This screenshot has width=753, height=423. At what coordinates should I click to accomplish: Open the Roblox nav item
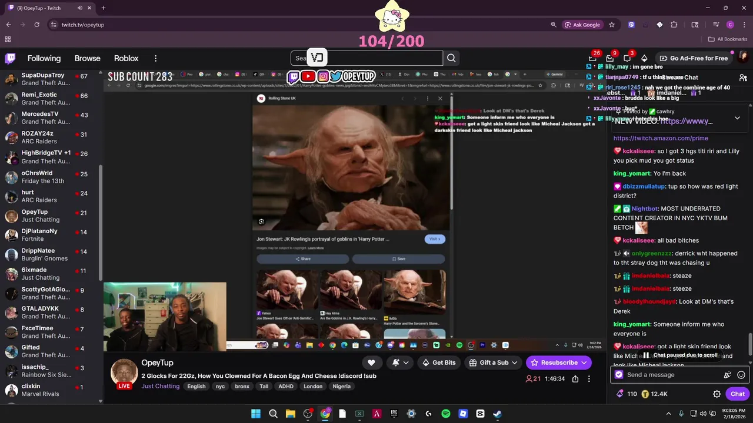126,58
